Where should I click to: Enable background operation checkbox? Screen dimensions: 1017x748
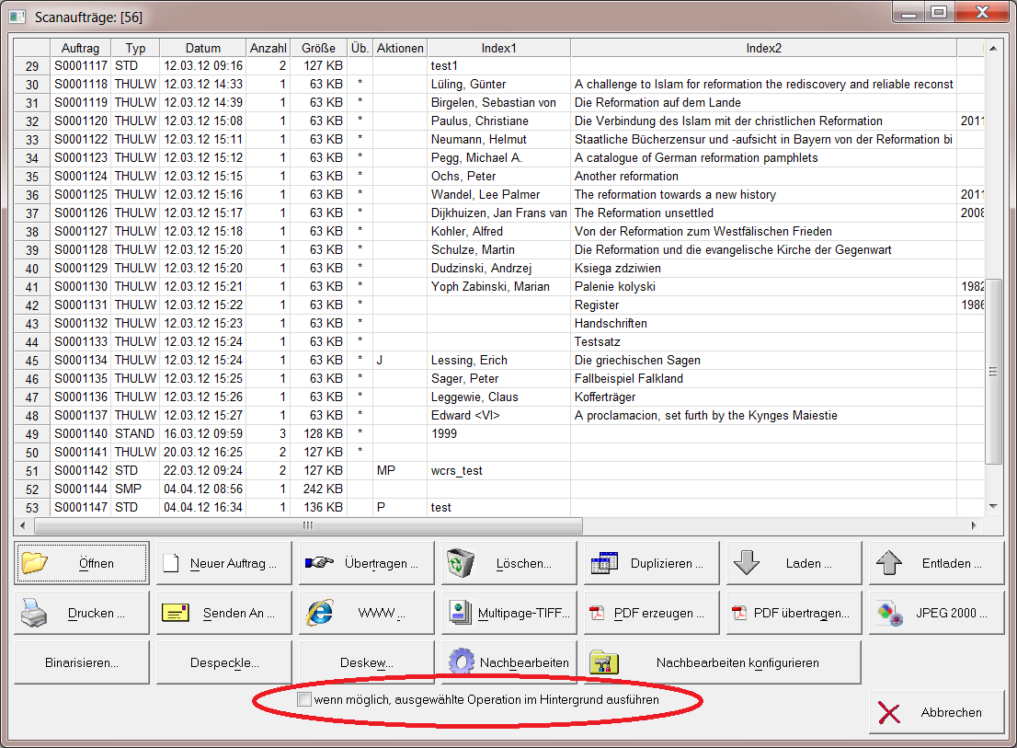304,699
